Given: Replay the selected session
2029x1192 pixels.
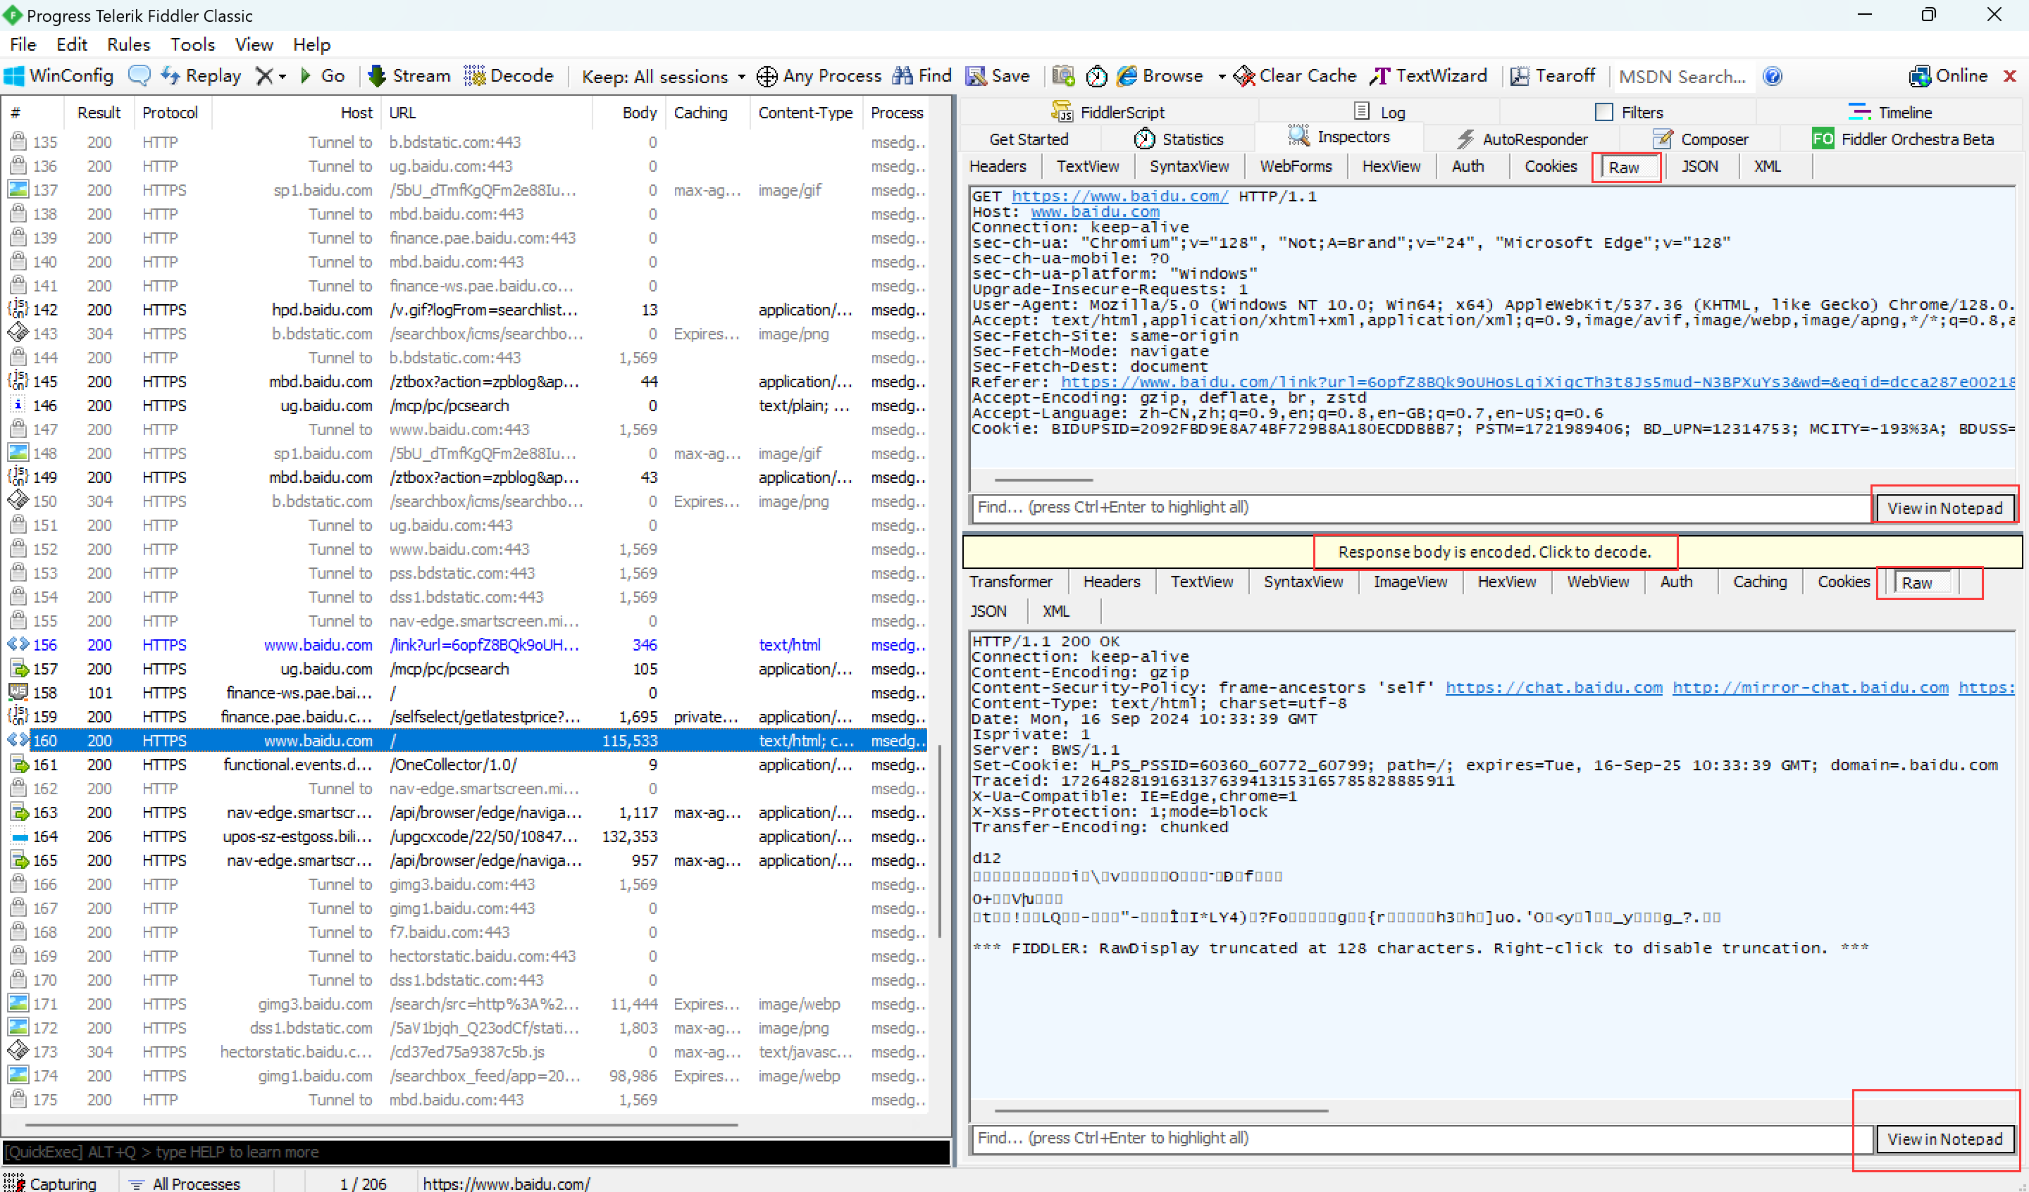Looking at the screenshot, I should [x=201, y=75].
